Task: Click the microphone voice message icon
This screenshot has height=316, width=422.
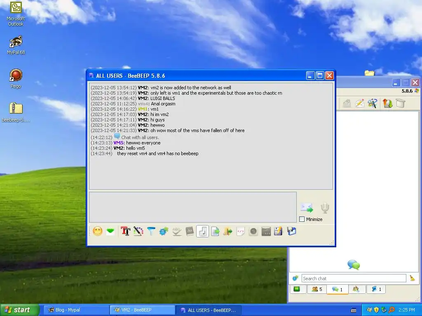Action: click(325, 208)
